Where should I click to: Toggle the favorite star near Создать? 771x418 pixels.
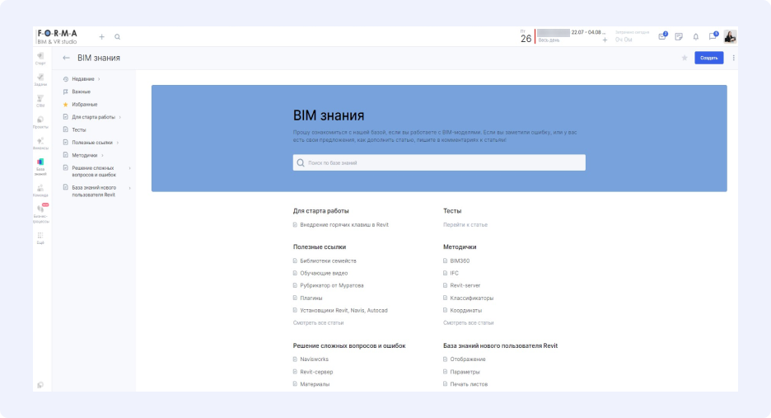(x=684, y=58)
